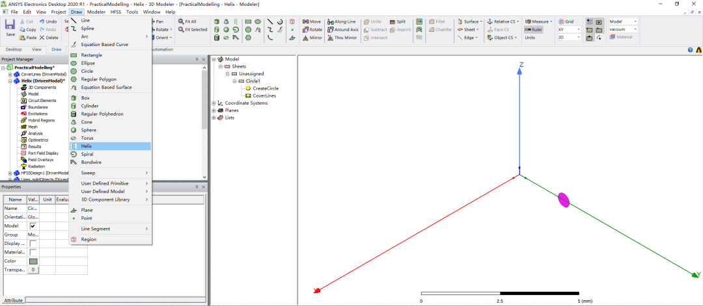Click the Line draw toolbar icon
This screenshot has width=703, height=306.
pos(270,21)
